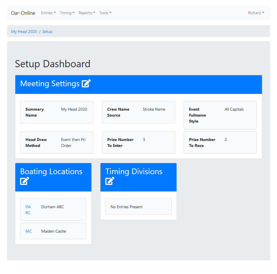
Task: Click the Head Draw Method card
Action: (57, 143)
